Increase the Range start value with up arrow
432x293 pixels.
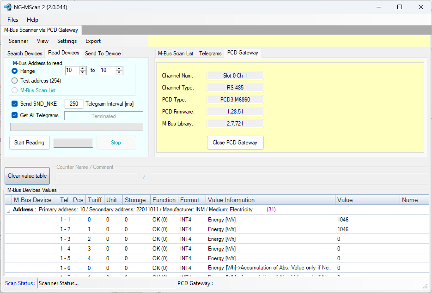click(83, 68)
